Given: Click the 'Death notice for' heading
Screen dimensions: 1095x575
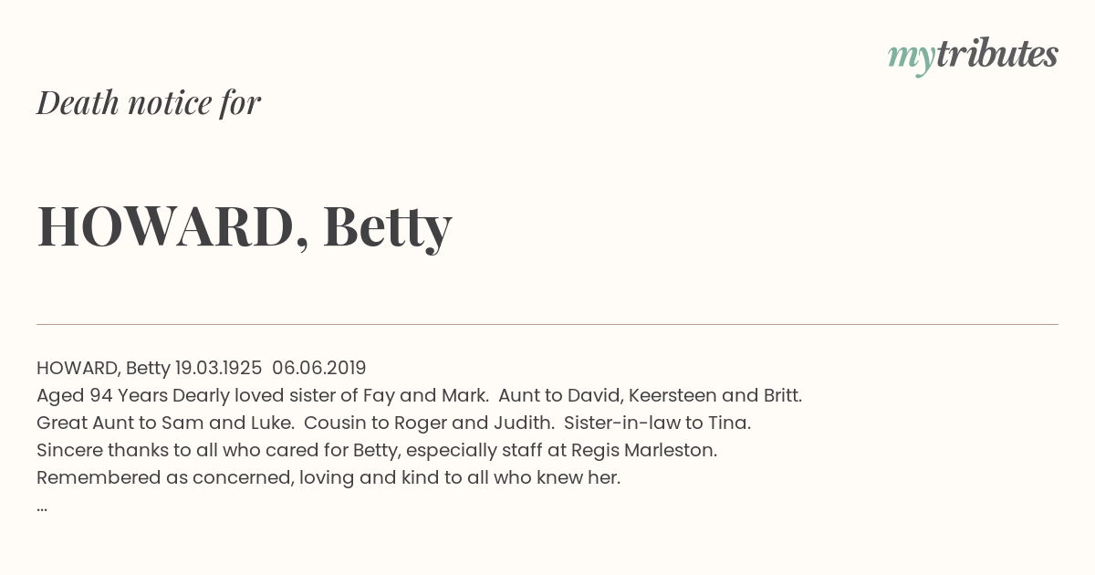Looking at the screenshot, I should pos(149,102).
